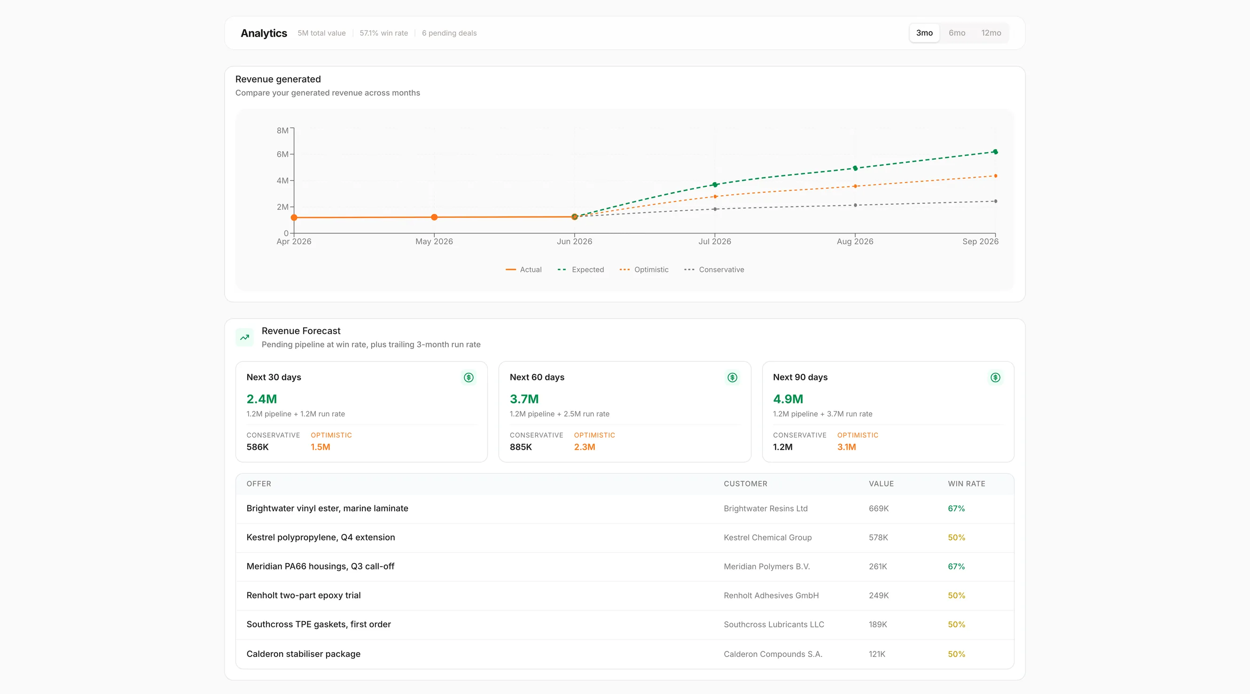Click the VALUE column header
The height and width of the screenshot is (694, 1250).
coord(881,484)
